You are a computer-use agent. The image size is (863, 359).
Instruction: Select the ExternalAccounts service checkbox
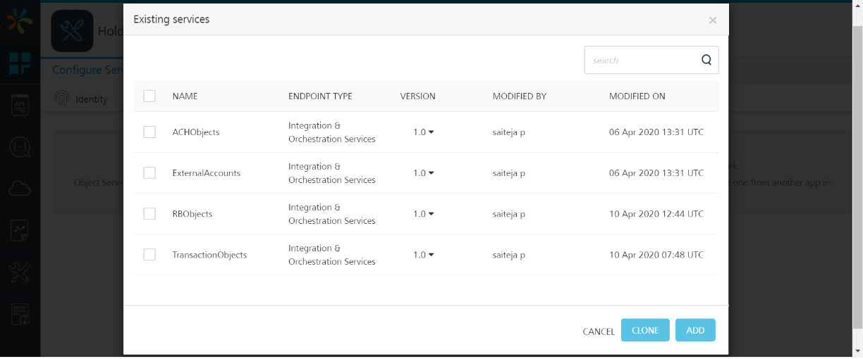[149, 172]
